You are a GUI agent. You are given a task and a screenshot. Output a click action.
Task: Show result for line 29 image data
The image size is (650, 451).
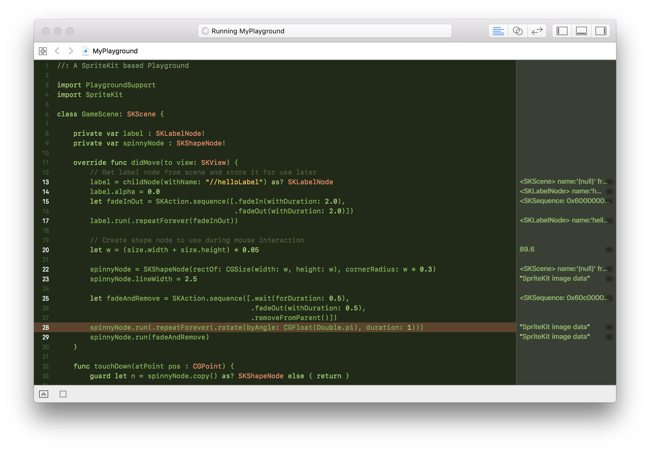pyautogui.click(x=609, y=337)
